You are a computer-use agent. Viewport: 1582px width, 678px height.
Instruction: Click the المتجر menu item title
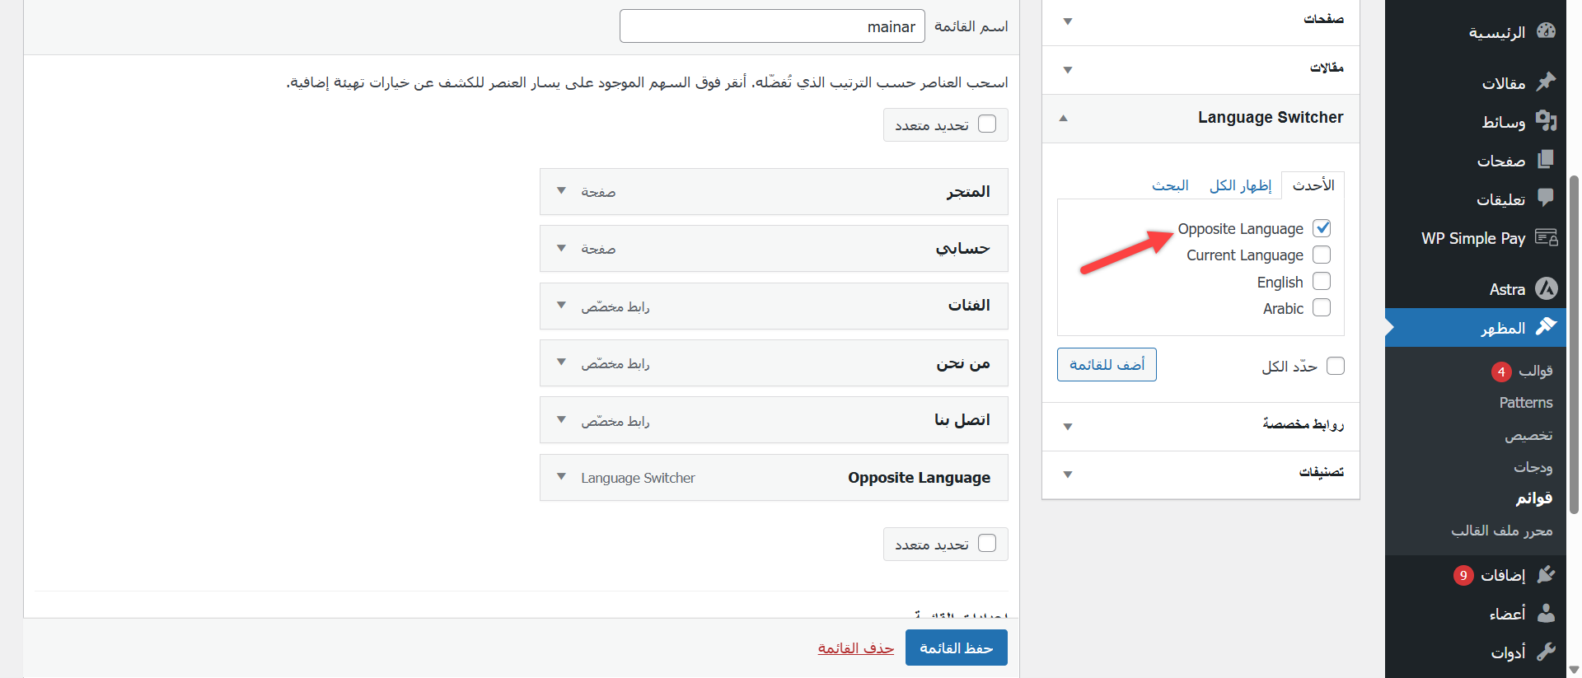(x=968, y=191)
